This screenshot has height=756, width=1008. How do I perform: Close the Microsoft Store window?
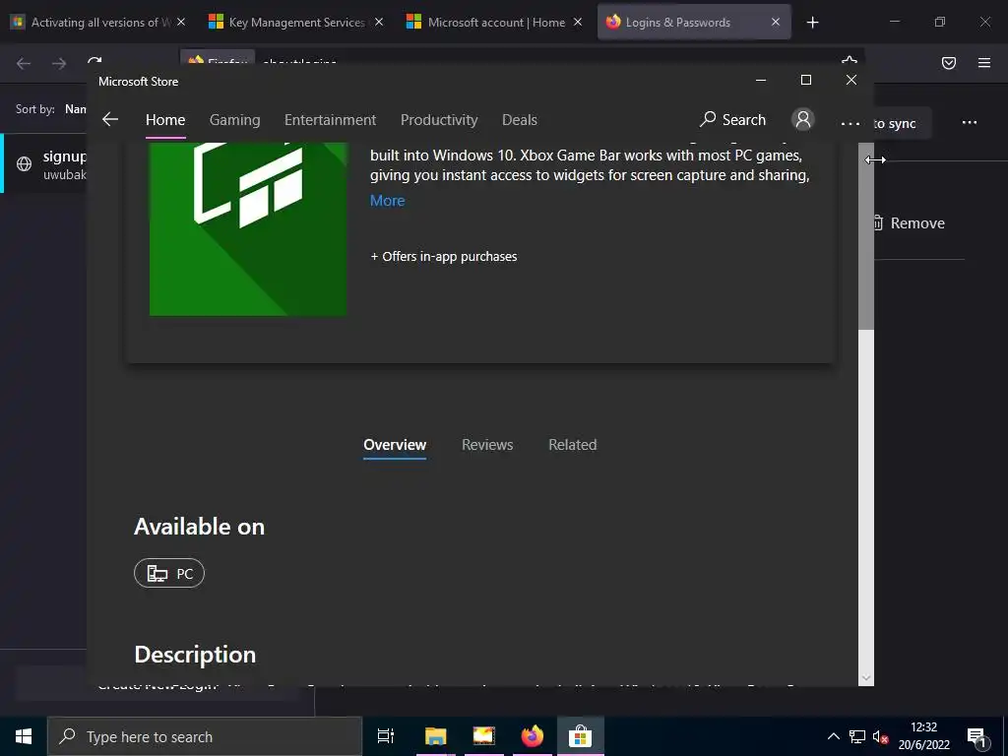click(851, 81)
